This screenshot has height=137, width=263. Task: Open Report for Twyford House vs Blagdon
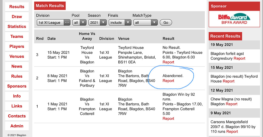click(168, 62)
